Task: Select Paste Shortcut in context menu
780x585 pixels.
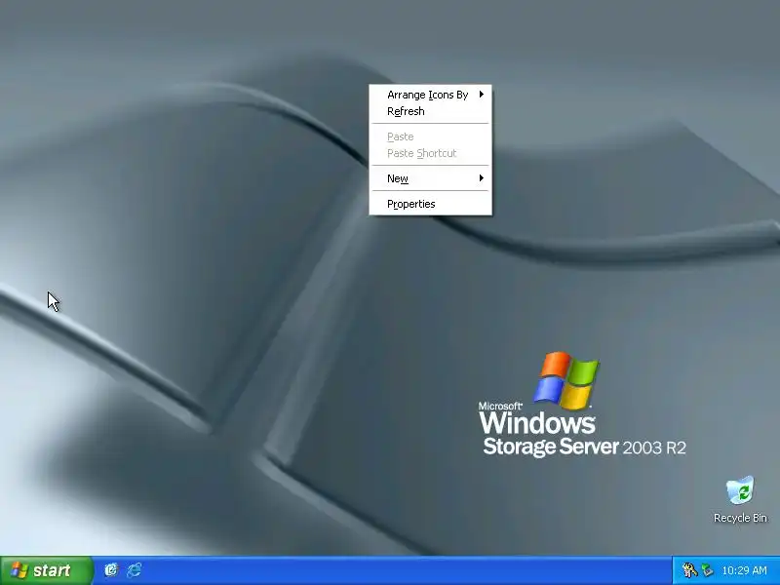Action: point(431,153)
